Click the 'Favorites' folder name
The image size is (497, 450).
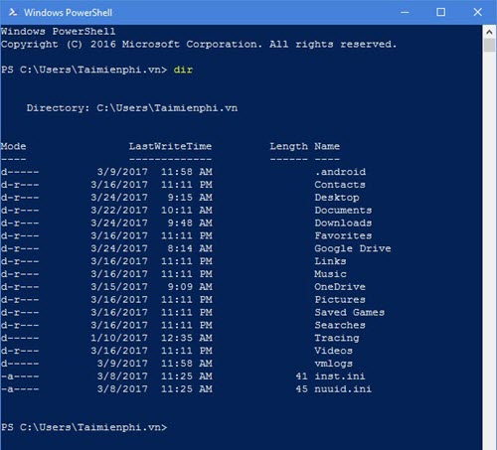pyautogui.click(x=343, y=235)
